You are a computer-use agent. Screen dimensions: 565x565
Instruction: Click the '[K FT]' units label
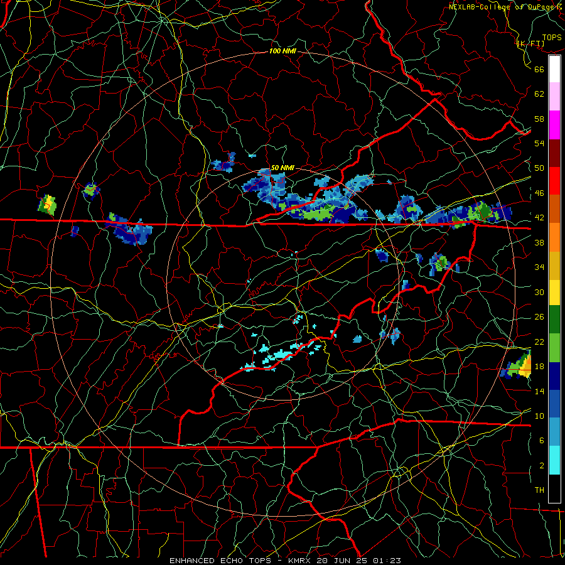[x=530, y=43]
